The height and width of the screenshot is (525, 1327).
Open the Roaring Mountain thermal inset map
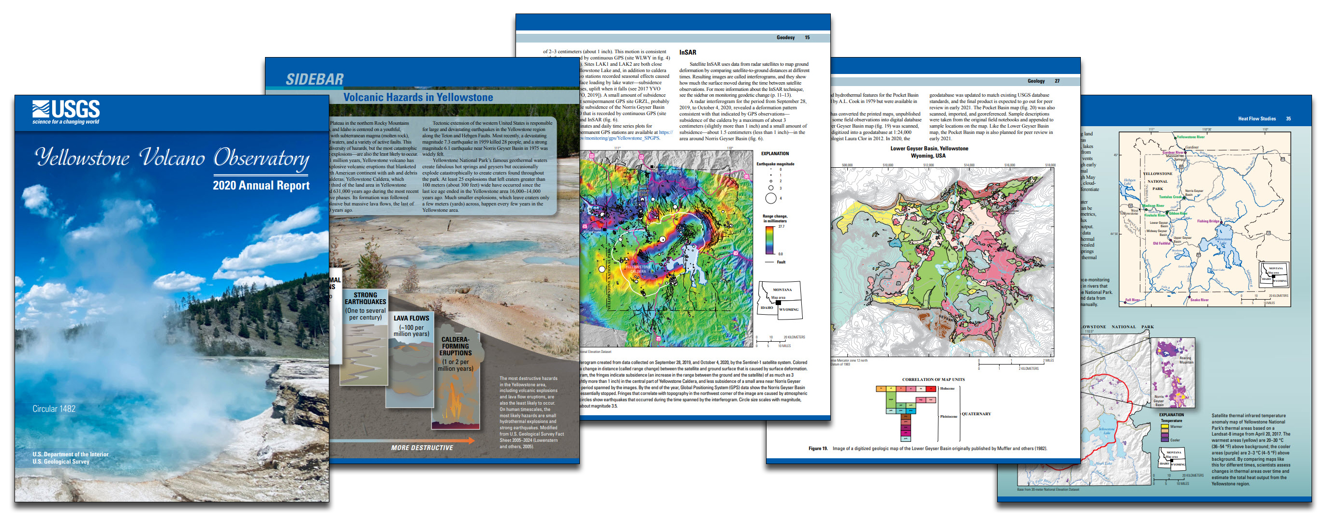[x=1173, y=372]
